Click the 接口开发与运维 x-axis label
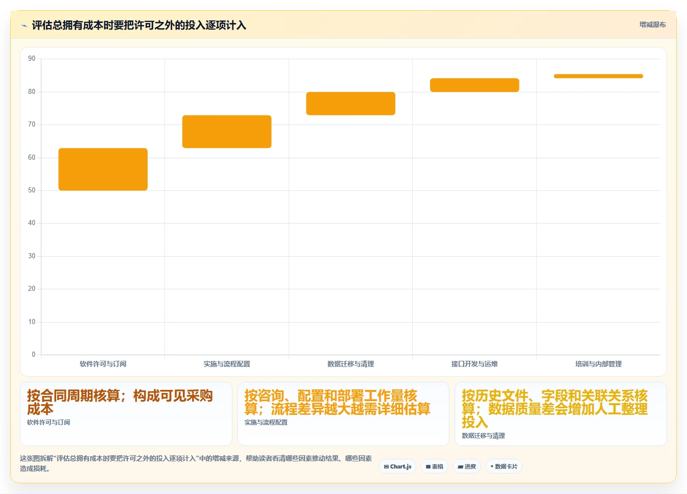Image resolution: width=687 pixels, height=494 pixels. [x=475, y=364]
